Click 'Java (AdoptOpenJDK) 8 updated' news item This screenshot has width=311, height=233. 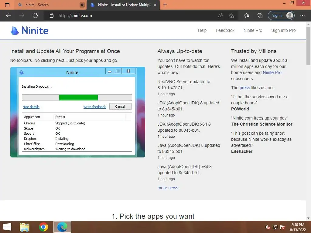[189, 148]
